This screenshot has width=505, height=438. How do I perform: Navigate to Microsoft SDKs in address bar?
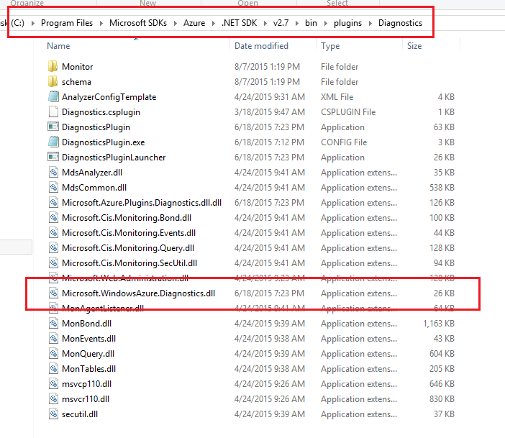[138, 23]
